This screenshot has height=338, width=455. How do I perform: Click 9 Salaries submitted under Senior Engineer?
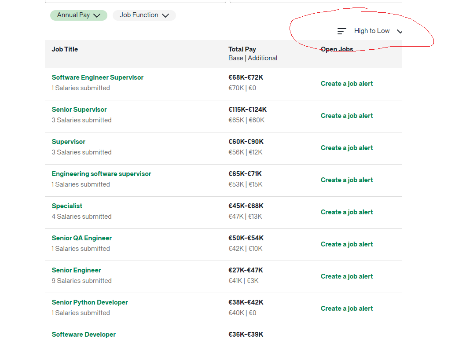point(81,281)
